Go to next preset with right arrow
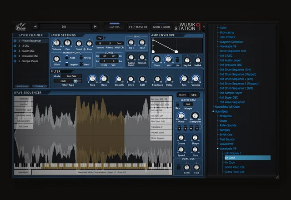The height and width of the screenshot is (200, 291). 95,26
